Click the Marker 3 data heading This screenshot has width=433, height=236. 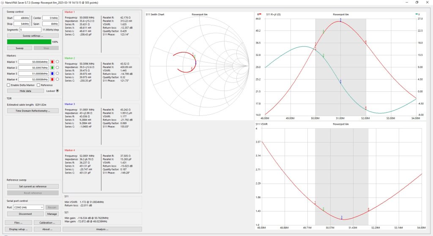point(70,104)
